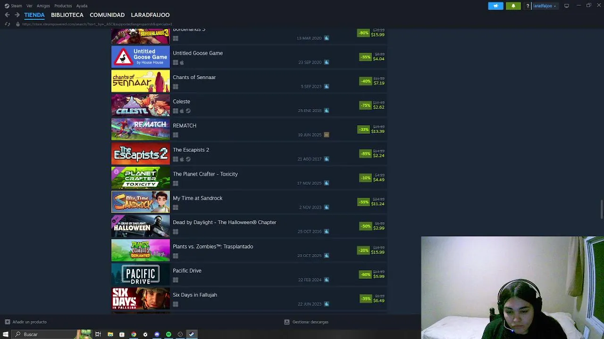Image resolution: width=604 pixels, height=339 pixels.
Task: Open the Chants of Sennaar thumbnail
Action: [x=141, y=81]
